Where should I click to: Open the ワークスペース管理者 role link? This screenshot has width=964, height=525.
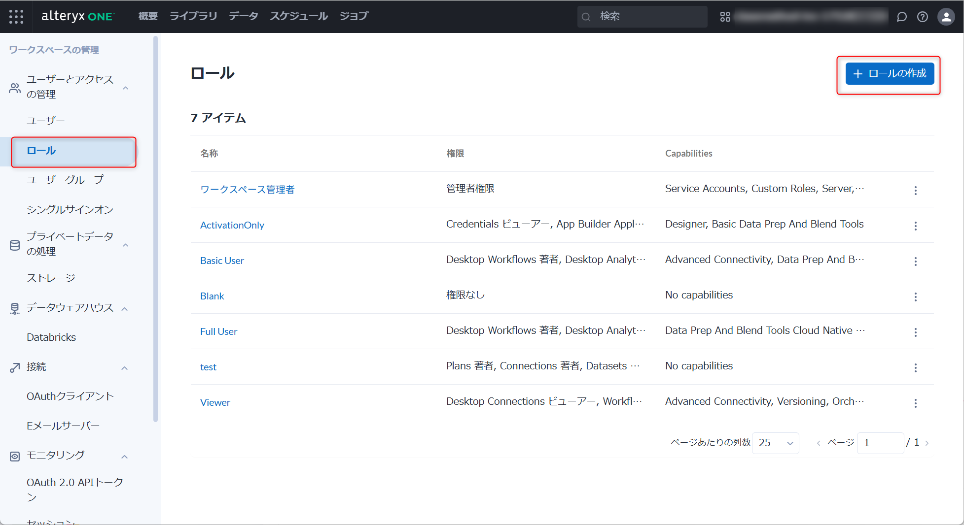pyautogui.click(x=248, y=190)
